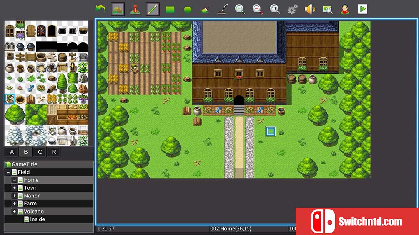Image resolution: width=419 pixels, height=235 pixels.
Task: Switch to tileset tab C
Action: 40,152
